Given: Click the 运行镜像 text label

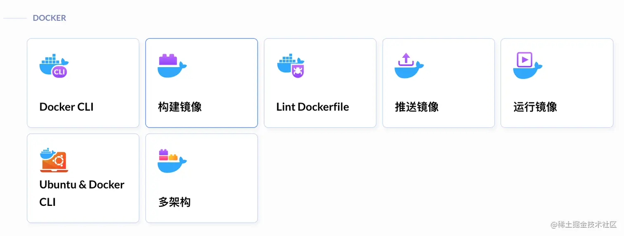Looking at the screenshot, I should (535, 107).
